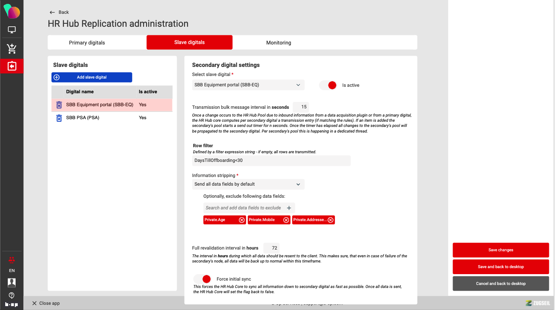
Task: Click trash icon for SBB PSA
Action: point(59,118)
